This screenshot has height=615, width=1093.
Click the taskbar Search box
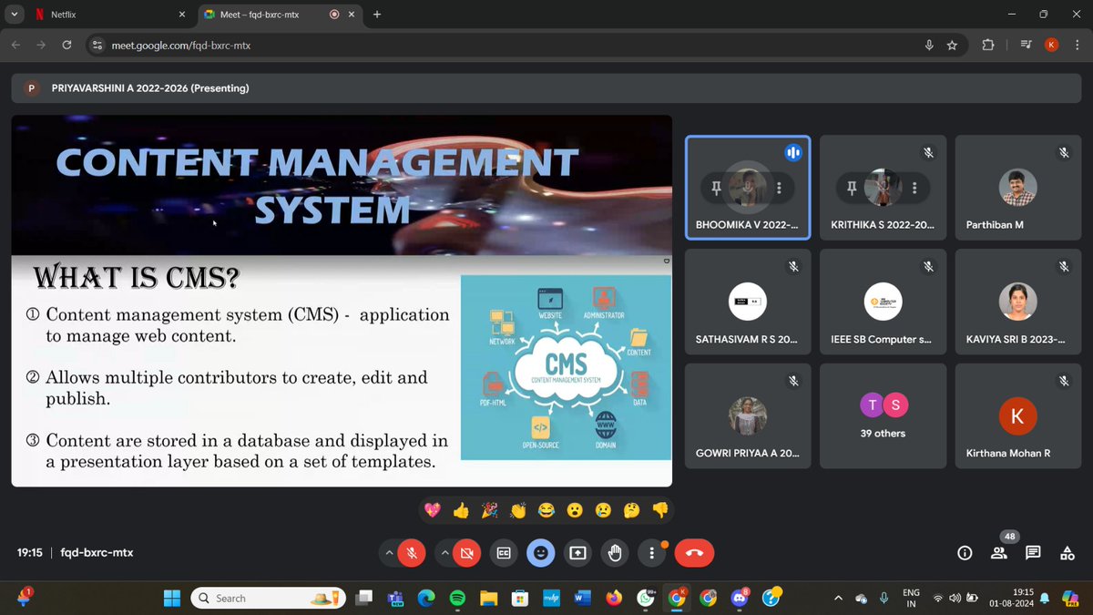click(269, 599)
